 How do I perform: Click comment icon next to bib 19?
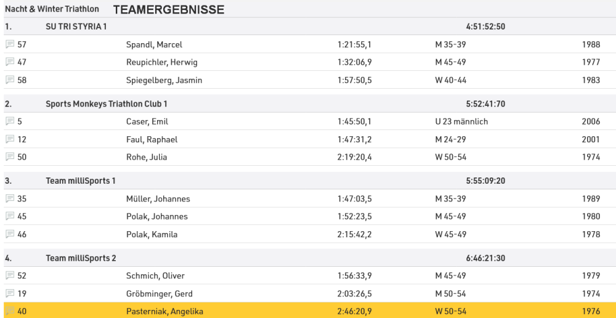point(10,293)
